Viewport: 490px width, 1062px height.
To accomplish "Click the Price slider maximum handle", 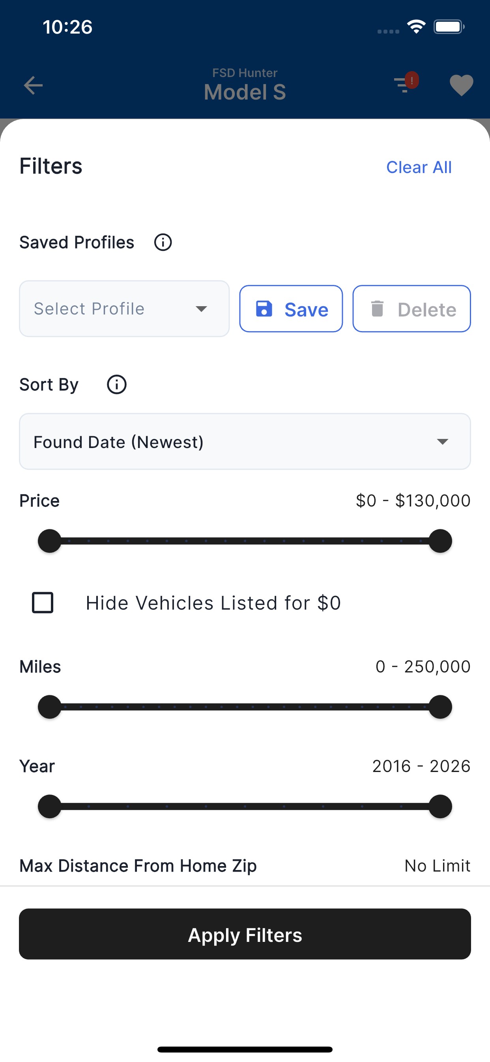I will (440, 541).
